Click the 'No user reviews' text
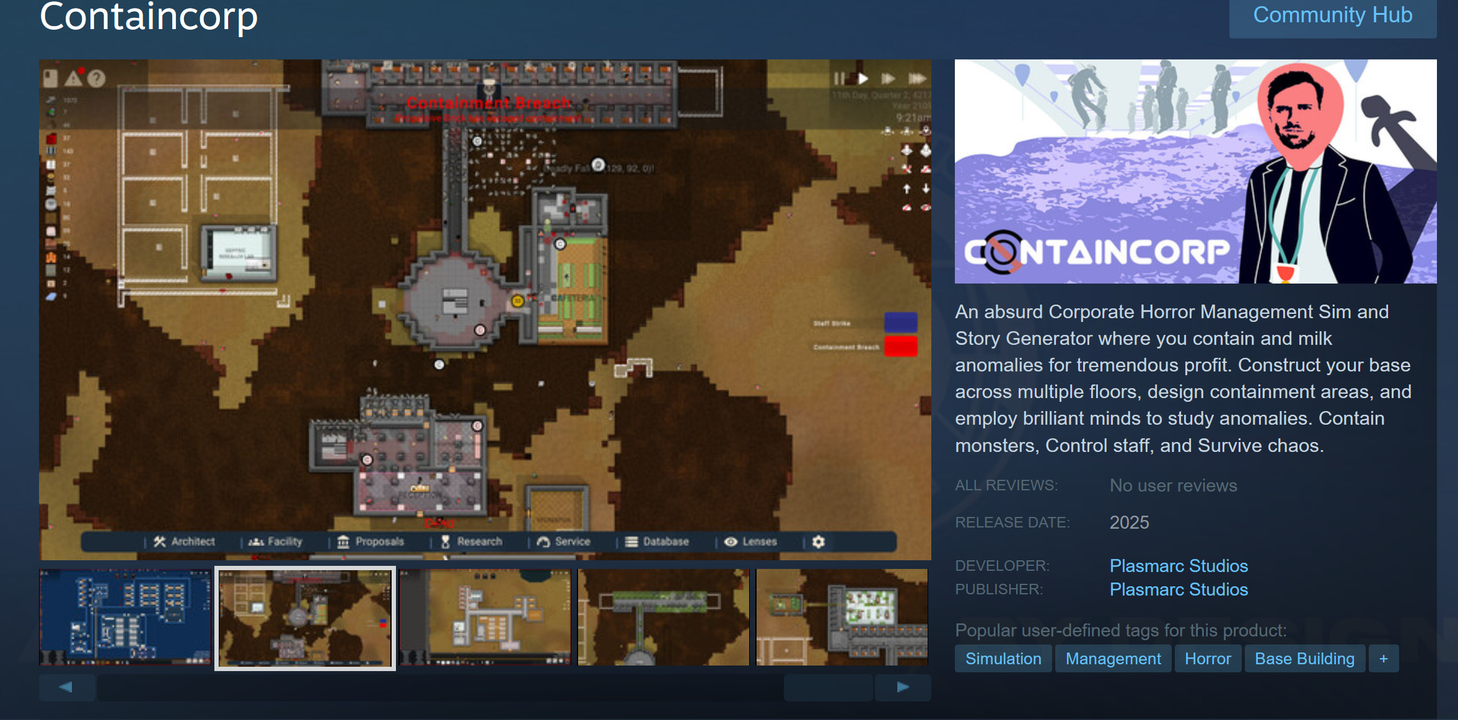The height and width of the screenshot is (720, 1458). 1173,485
